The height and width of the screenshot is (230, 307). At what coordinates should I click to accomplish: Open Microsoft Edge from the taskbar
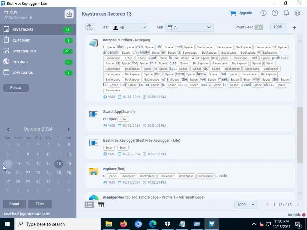tap(153, 224)
